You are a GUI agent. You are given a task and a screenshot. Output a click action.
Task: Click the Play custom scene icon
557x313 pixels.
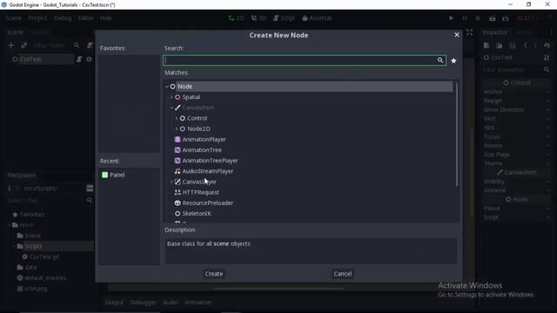[506, 18]
